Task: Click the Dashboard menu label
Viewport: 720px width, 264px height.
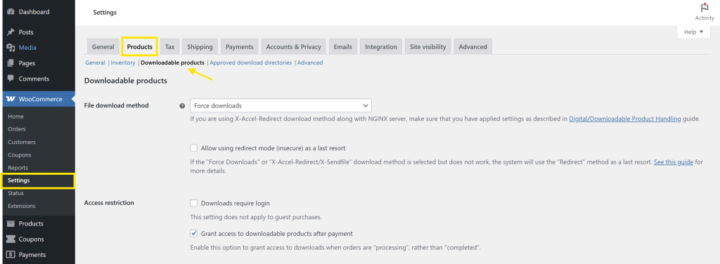Action: click(x=34, y=12)
